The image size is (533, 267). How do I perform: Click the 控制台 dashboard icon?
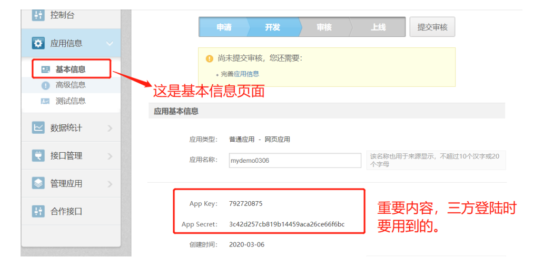point(38,15)
